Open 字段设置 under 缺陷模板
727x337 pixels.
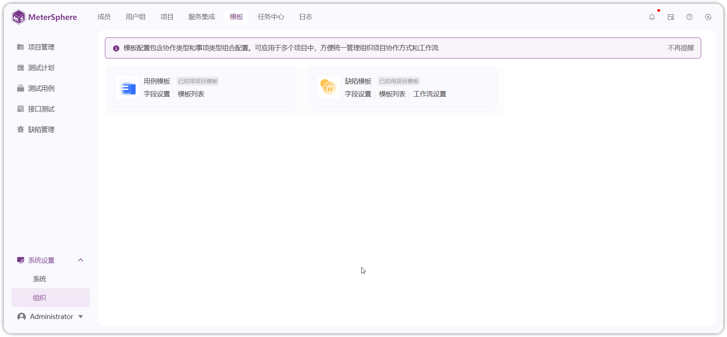click(358, 94)
